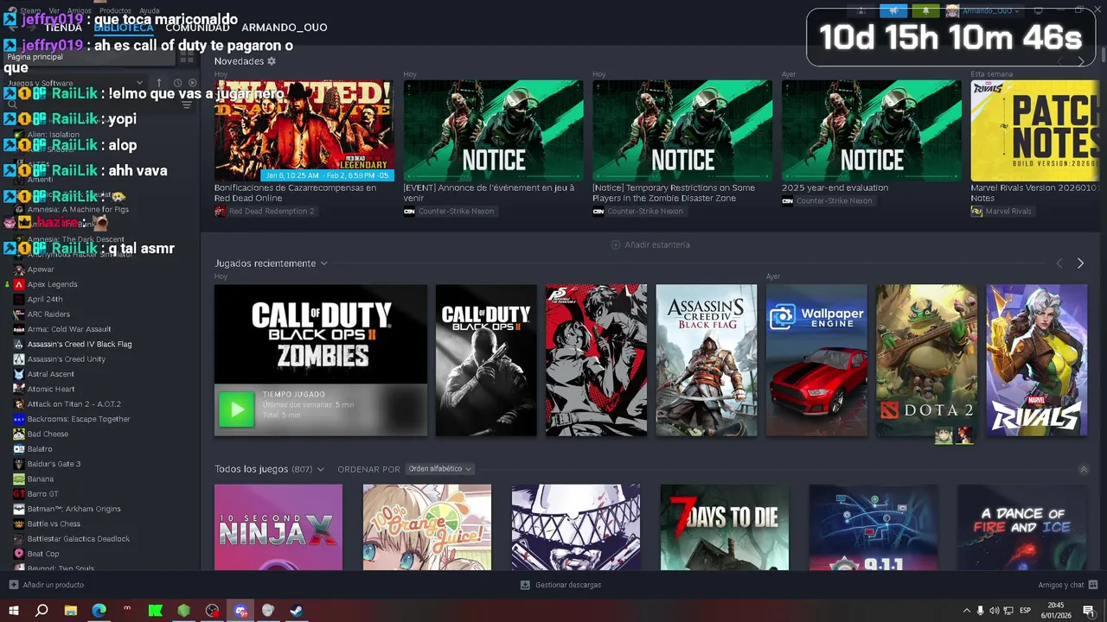
Task: Open Steam menu
Action: [30, 10]
